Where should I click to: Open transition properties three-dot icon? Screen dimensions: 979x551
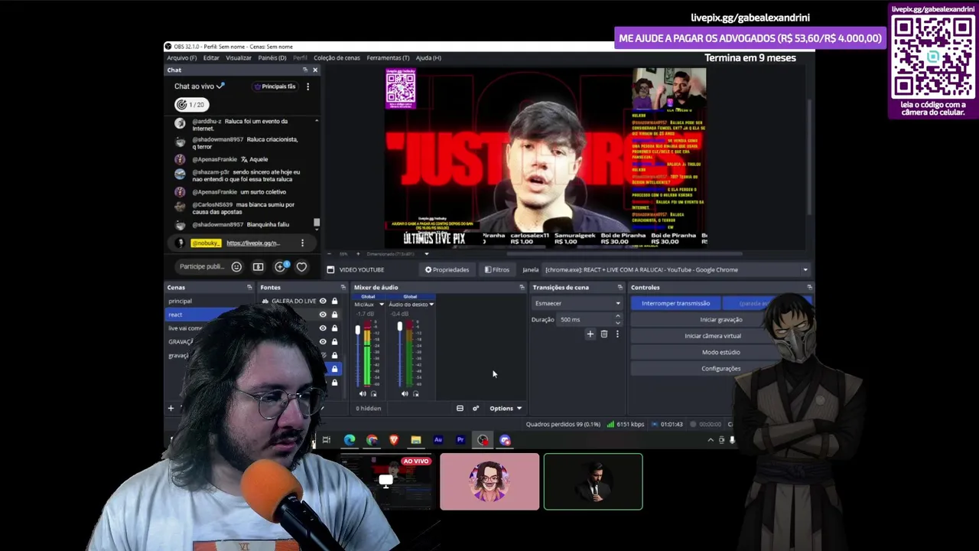[x=617, y=334]
